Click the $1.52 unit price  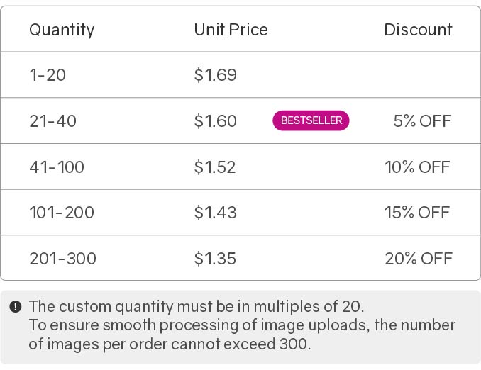click(x=215, y=167)
